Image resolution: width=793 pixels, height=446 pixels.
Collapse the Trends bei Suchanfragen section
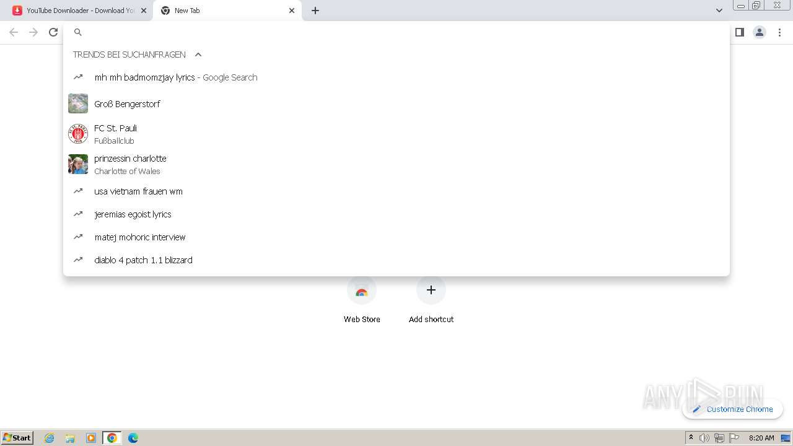(198, 55)
